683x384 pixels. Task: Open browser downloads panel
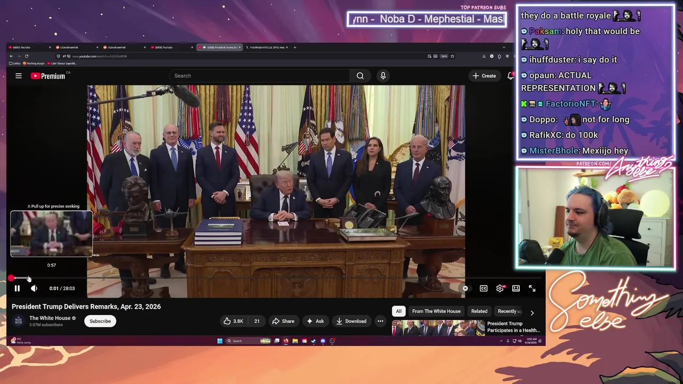484,56
